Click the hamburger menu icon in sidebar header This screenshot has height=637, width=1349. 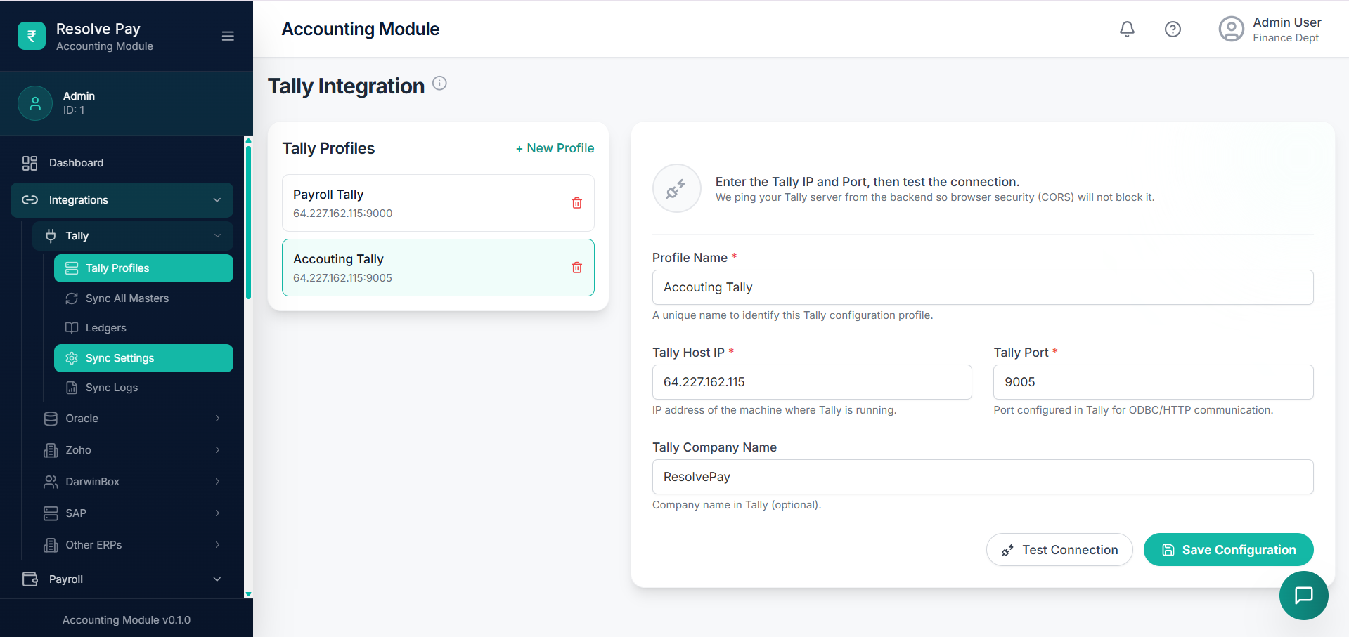click(228, 36)
